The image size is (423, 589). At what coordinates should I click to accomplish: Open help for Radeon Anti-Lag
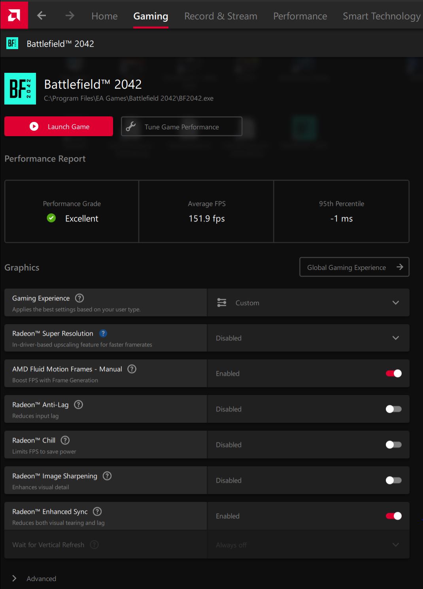pyautogui.click(x=79, y=405)
